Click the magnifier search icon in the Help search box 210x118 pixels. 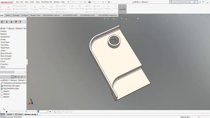pyautogui.click(x=195, y=2)
